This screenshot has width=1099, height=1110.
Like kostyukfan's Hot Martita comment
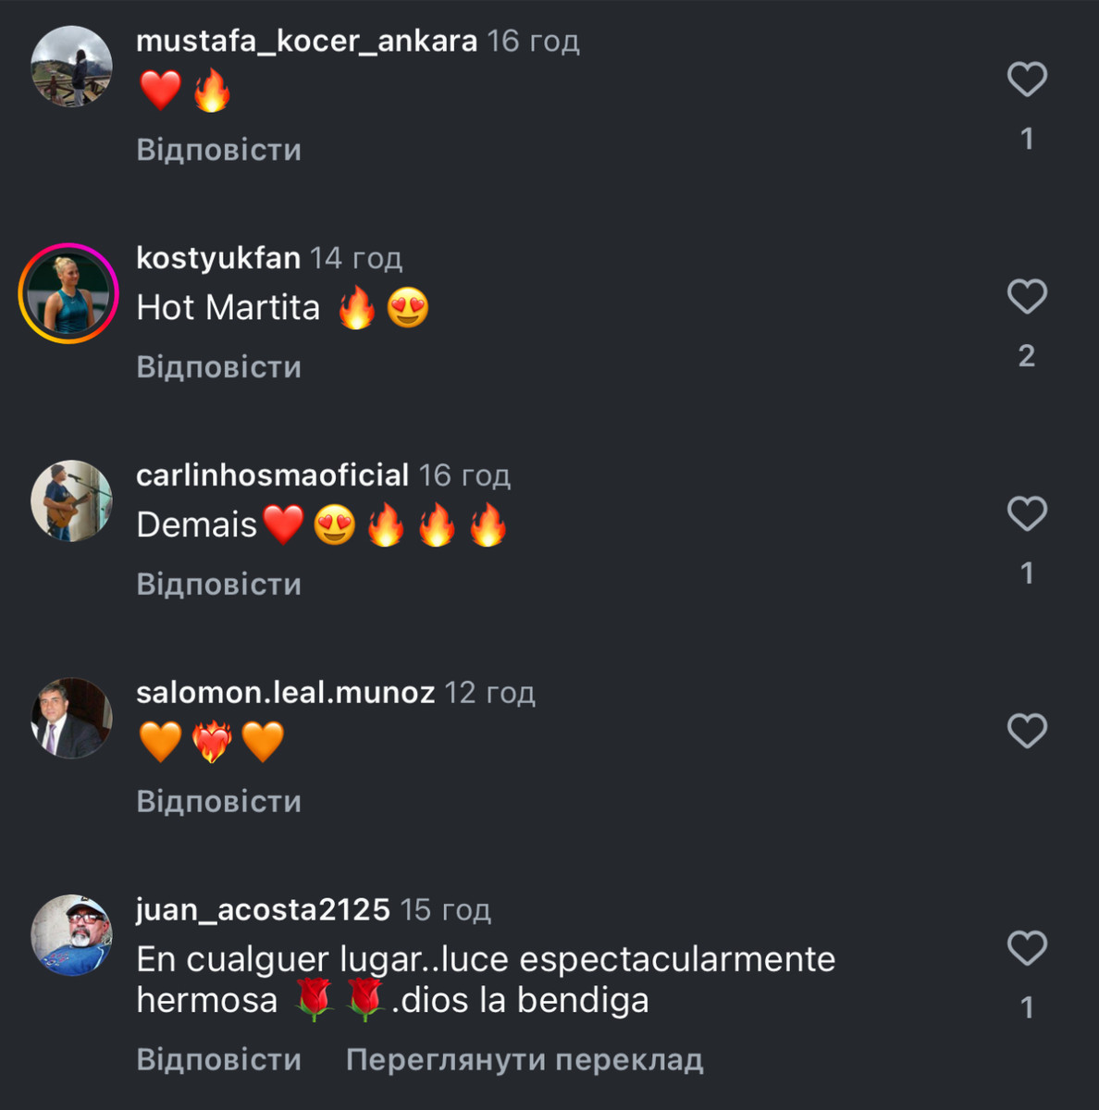(1026, 297)
